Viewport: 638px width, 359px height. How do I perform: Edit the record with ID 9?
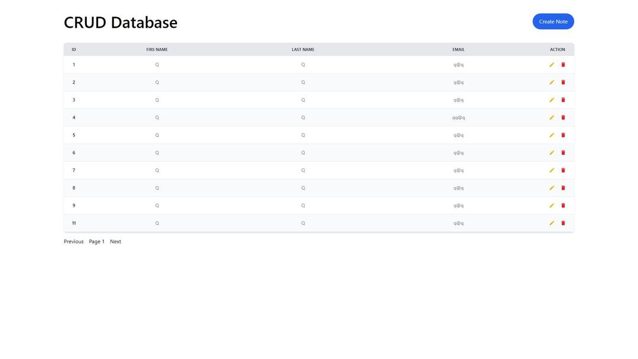click(x=552, y=205)
